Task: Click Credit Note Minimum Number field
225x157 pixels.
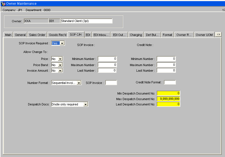Action: coord(166,59)
